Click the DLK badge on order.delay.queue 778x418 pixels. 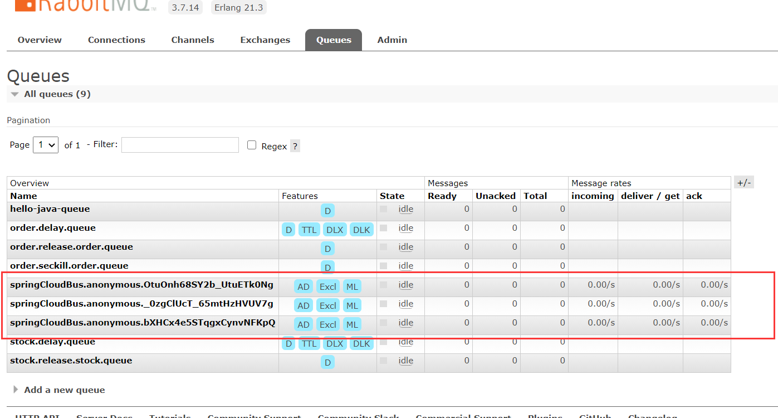(x=361, y=230)
